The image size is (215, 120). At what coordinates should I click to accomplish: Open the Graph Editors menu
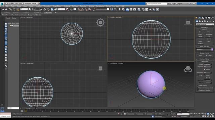pos(57,6)
